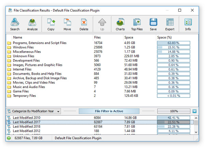205x148 pixels.
Task: Click the 42.41 % bar
Action: pos(174,118)
